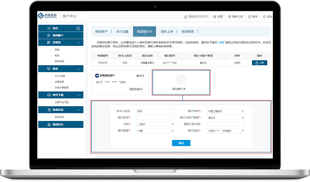
Task: Click the home icon beside 首页
Action: (49, 28)
